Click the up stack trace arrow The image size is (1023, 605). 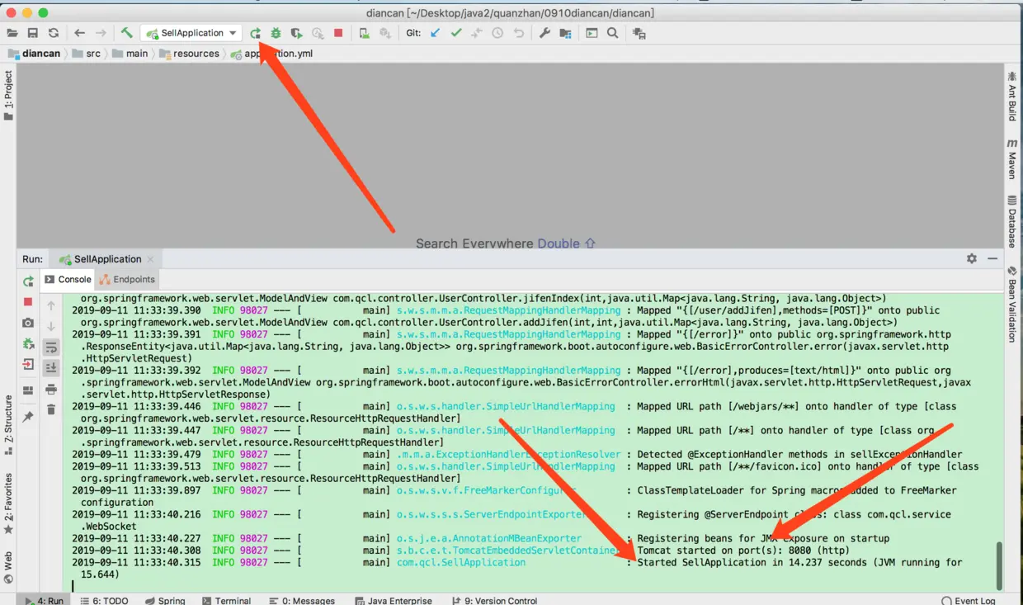[51, 306]
